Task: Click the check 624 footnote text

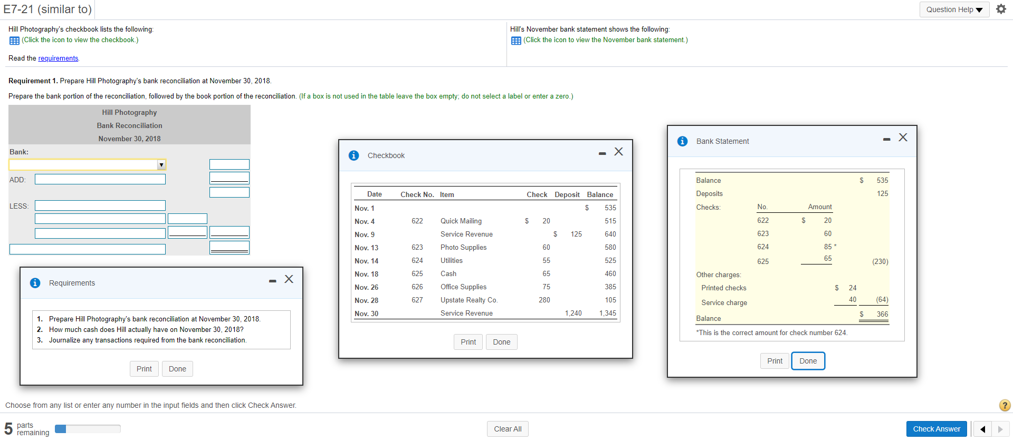Action: (x=772, y=333)
